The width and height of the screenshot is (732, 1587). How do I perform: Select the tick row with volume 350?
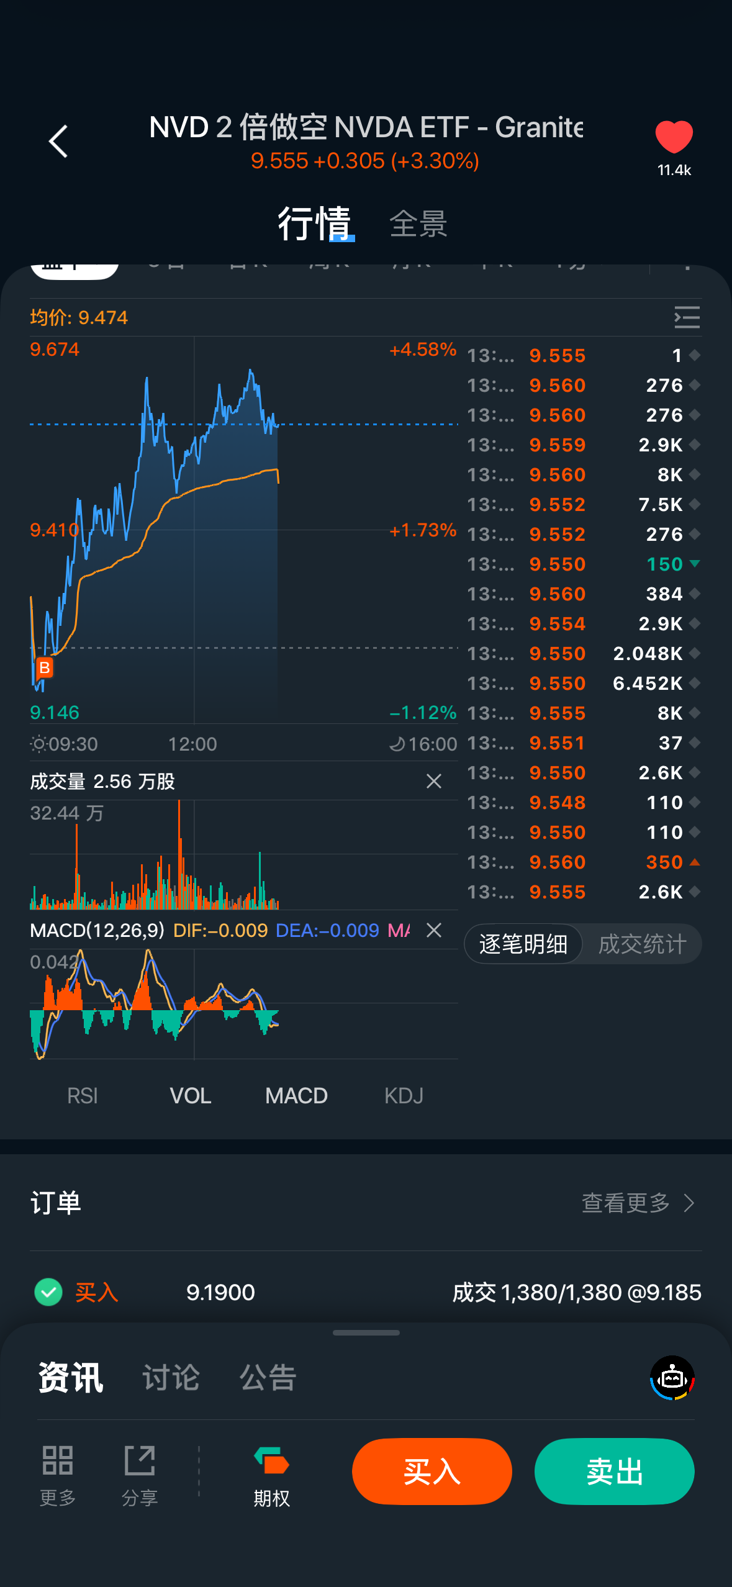[584, 862]
